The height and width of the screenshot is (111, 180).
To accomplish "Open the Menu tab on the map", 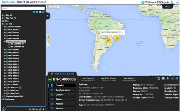I will tap(168, 7).
